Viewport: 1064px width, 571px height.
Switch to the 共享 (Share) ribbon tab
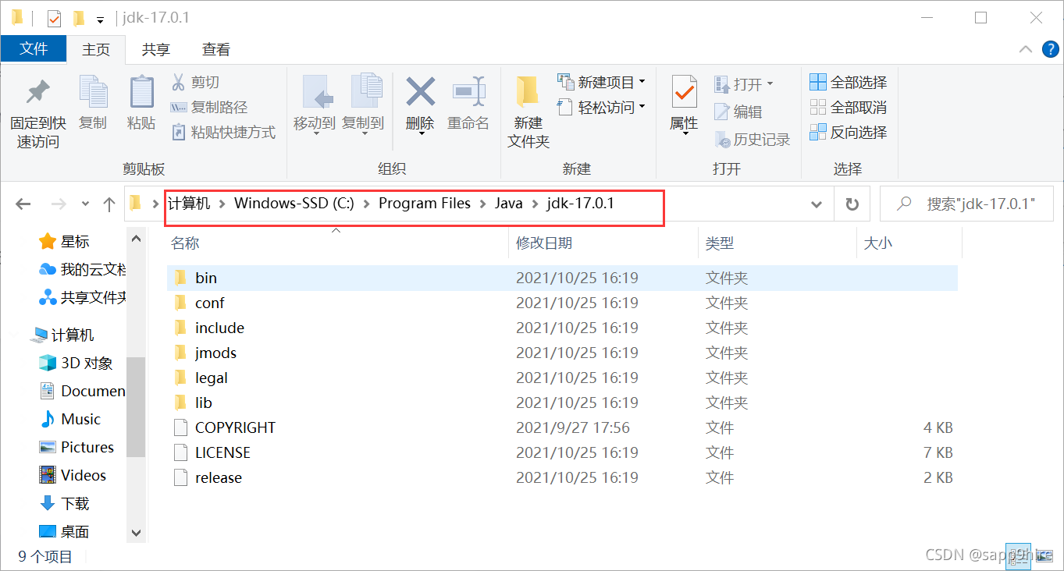(155, 49)
